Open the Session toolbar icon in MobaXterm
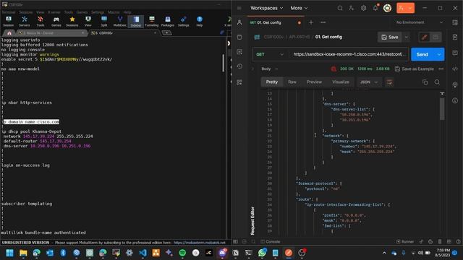Image resolution: width=463 pixels, height=260 pixels. pyautogui.click(x=8, y=22)
